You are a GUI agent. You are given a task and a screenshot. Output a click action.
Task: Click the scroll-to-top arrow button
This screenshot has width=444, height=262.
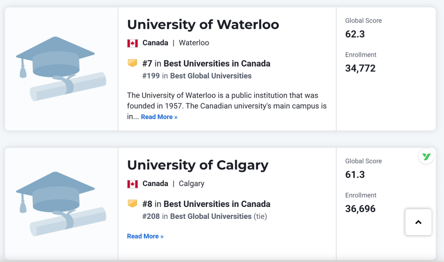[418, 222]
